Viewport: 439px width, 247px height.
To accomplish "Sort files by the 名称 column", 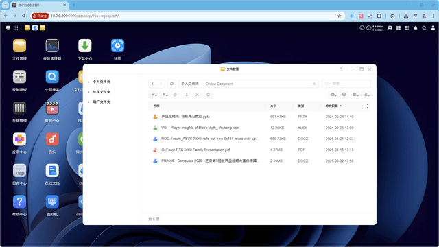I will coord(156,106).
